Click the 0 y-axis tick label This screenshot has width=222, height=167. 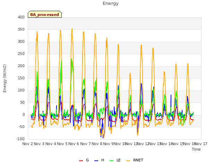24,115
